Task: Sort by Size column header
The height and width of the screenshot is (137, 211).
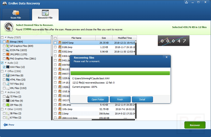Action: click(x=104, y=38)
